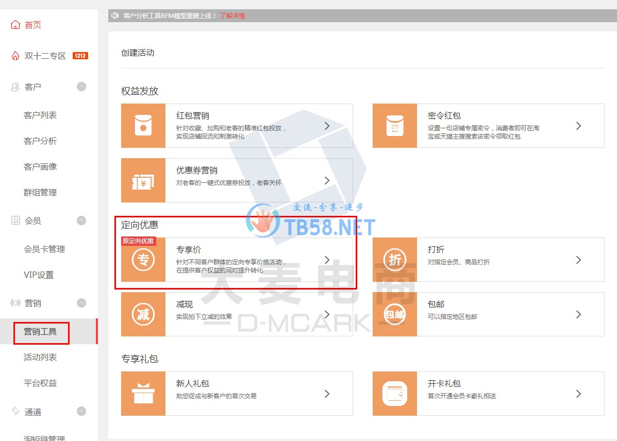Click the sound icon in the announcement bar
This screenshot has width=617, height=441.
click(115, 15)
